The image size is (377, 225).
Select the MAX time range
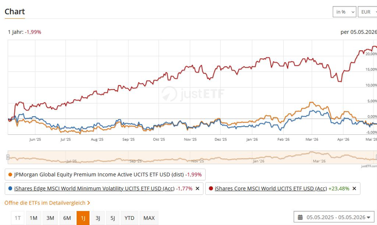(x=149, y=218)
